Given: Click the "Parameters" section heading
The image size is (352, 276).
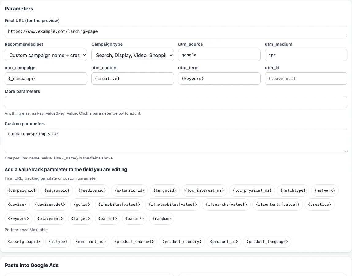Looking at the screenshot, I should point(19,9).
